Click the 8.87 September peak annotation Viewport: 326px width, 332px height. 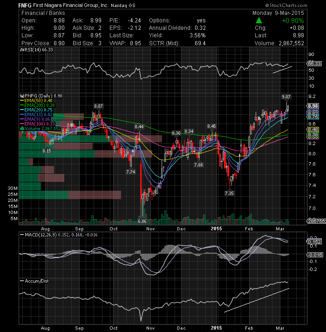98,106
